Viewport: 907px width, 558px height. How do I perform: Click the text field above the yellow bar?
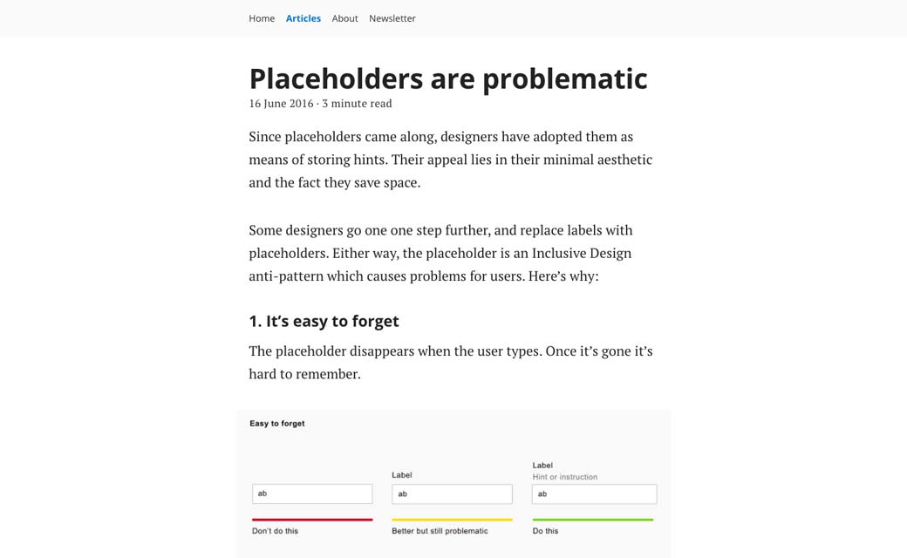(452, 493)
